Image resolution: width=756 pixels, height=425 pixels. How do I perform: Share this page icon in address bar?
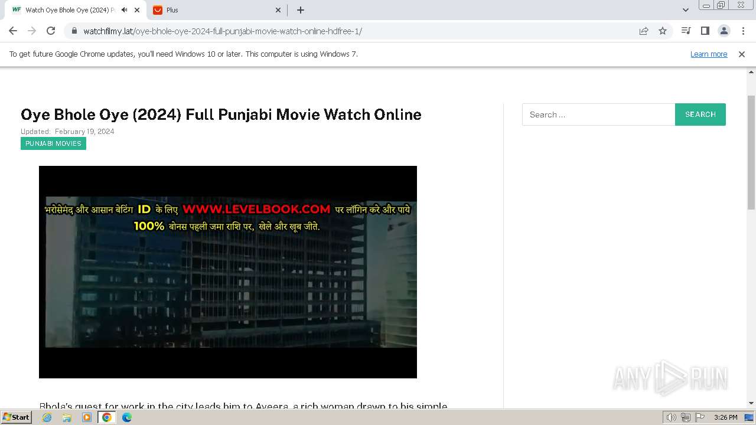pos(644,31)
